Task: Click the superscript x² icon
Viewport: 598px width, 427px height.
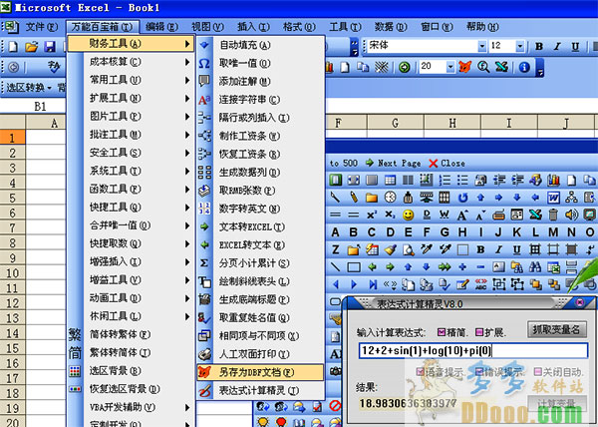Action: pyautogui.click(x=372, y=214)
